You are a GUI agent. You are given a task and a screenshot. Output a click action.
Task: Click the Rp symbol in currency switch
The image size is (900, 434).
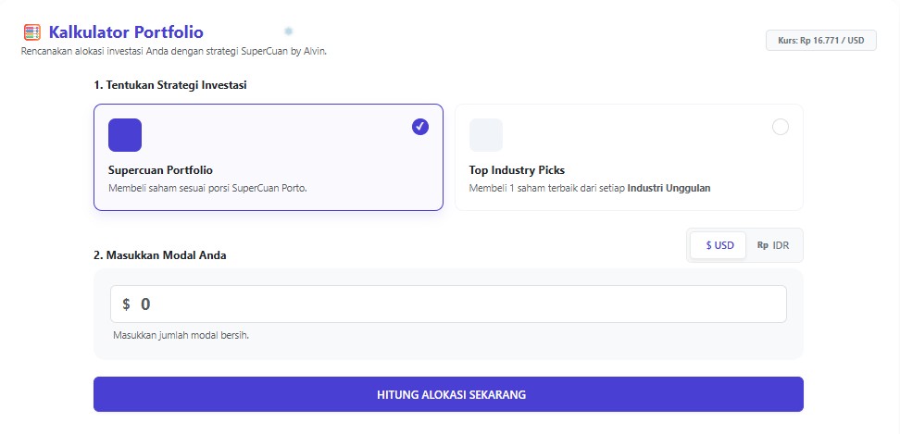(x=763, y=246)
